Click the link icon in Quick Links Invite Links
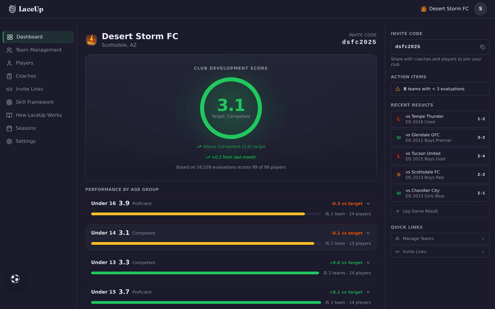This screenshot has width=495, height=309. [398, 252]
